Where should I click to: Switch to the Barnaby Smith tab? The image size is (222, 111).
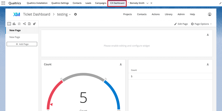tap(137, 3)
